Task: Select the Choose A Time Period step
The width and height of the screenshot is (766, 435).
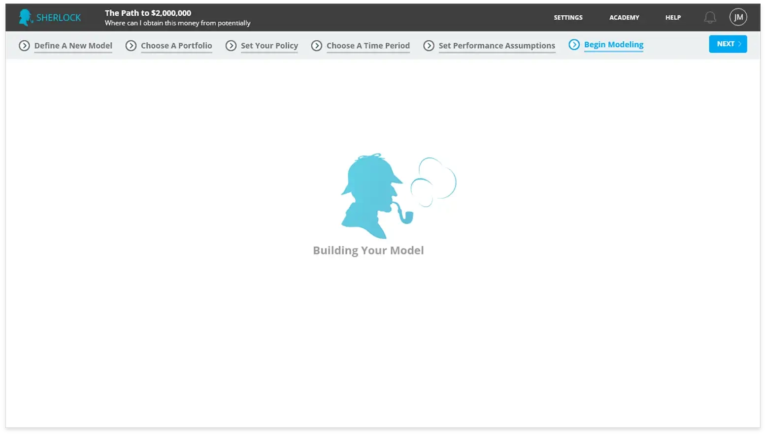Action: pos(368,46)
